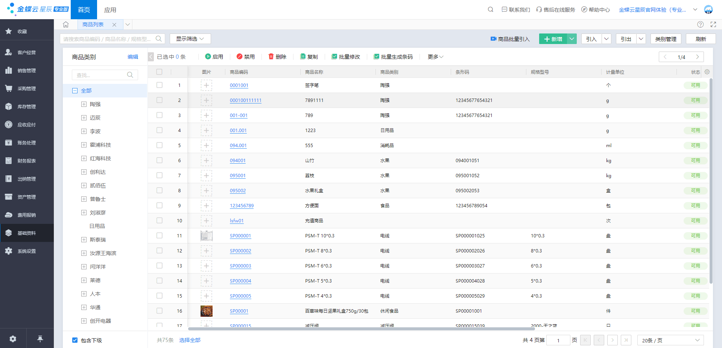Check the row for product SP00001
The width and height of the screenshot is (722, 348).
160,311
